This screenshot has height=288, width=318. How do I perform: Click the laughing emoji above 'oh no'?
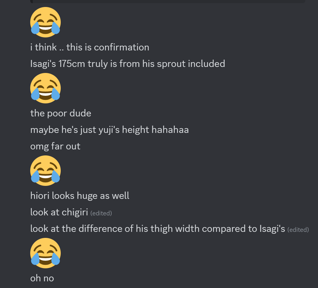[x=45, y=253]
